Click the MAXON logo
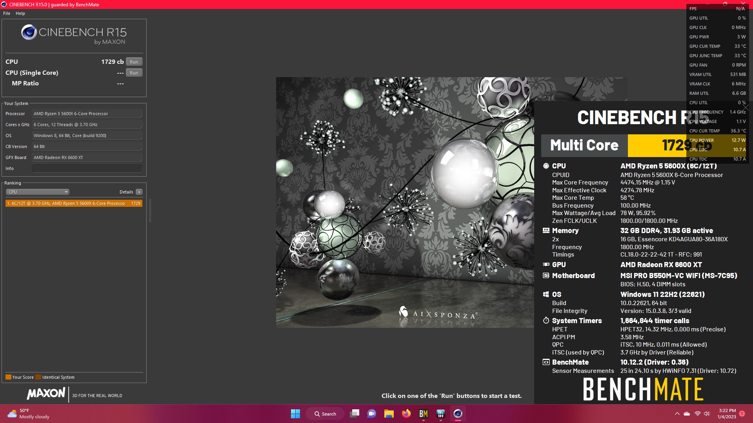This screenshot has width=753, height=423. pos(46,394)
